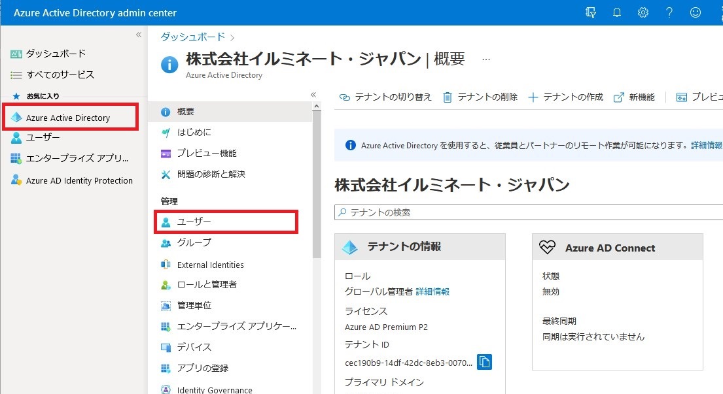Screen dimensions: 723x394
Task: Open the notifications bell icon
Action: (x=616, y=12)
